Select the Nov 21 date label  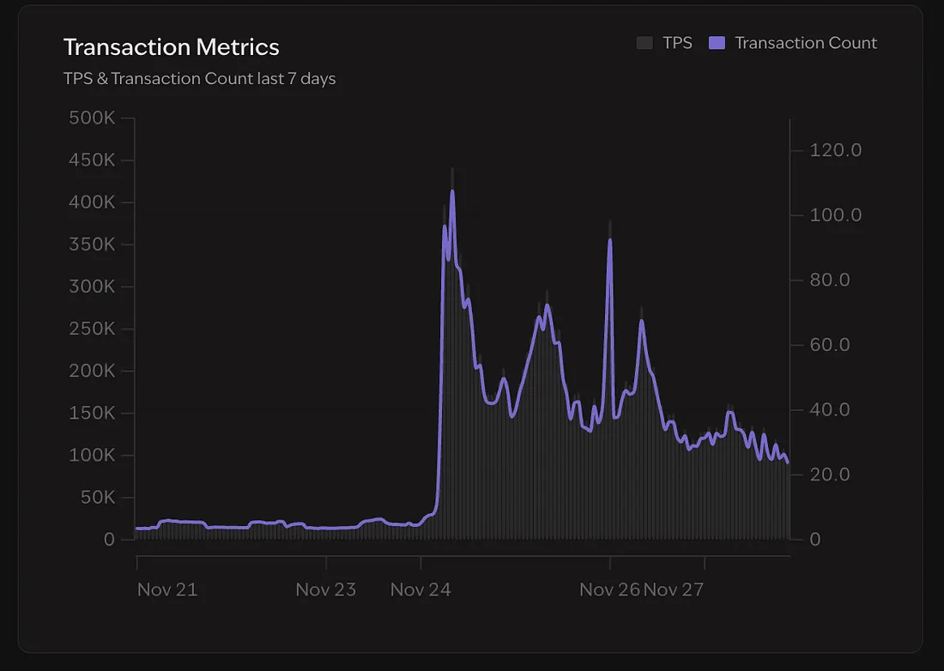[x=167, y=589]
